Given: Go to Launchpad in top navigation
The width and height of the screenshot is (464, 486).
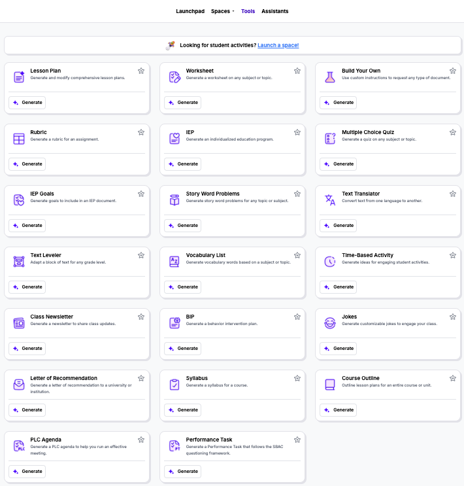Looking at the screenshot, I should coord(190,11).
